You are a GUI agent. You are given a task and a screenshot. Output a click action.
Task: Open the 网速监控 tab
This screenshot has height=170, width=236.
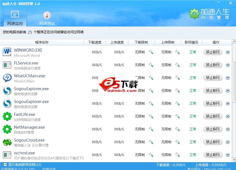point(15,18)
